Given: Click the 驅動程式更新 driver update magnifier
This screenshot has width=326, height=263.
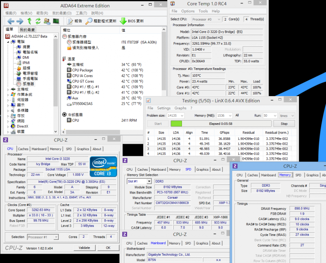Looking at the screenshot, I should (x=89, y=21).
